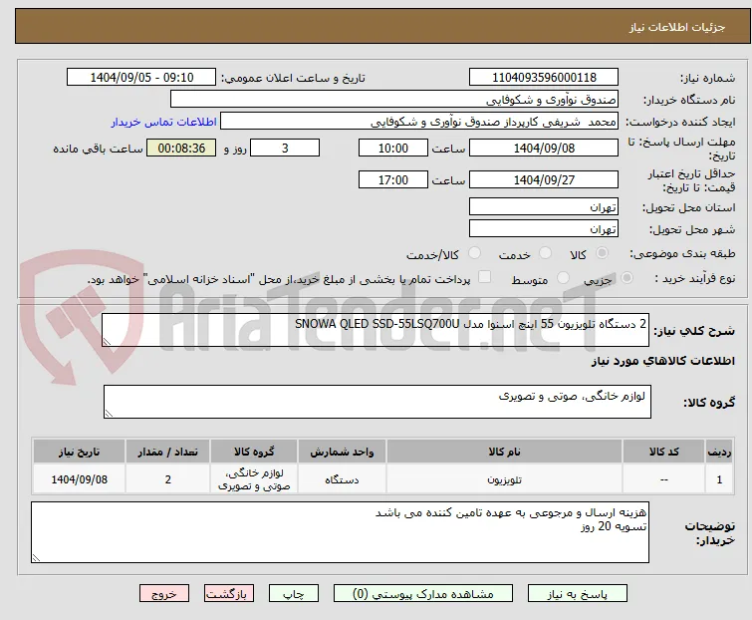The width and height of the screenshot is (752, 620).
Task: Click the گروه کالا text area
Action: point(377,402)
